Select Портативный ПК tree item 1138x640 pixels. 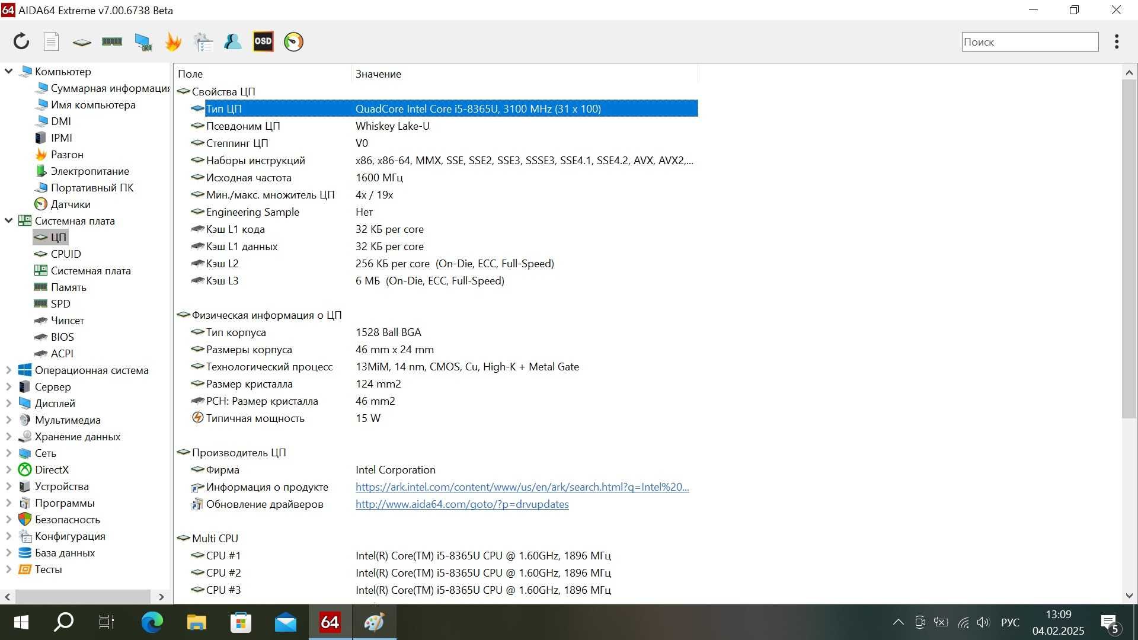point(92,187)
